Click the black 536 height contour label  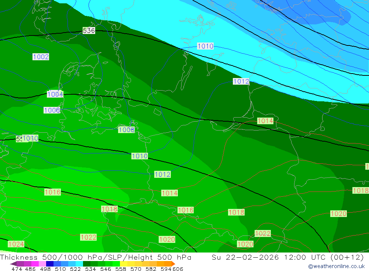coord(89,30)
